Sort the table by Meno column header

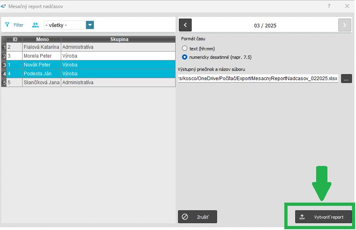[x=42, y=39]
